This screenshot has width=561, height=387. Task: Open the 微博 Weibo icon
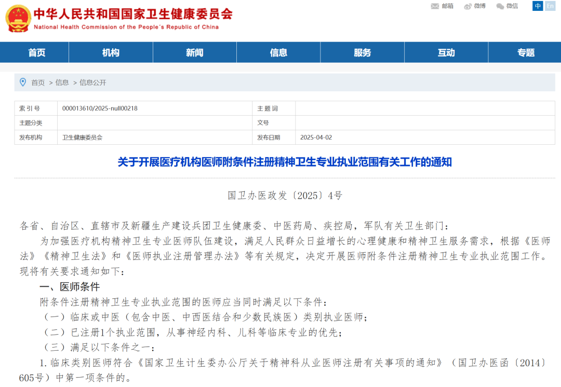tap(468, 6)
